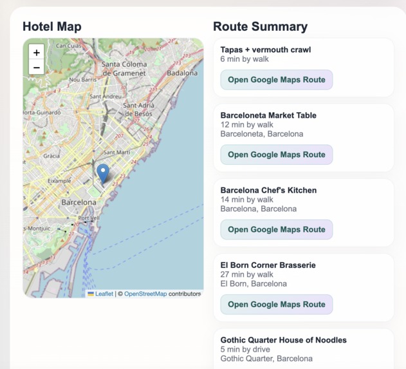
Task: Open Google Maps route for El Born Brasserie
Action: click(x=277, y=305)
